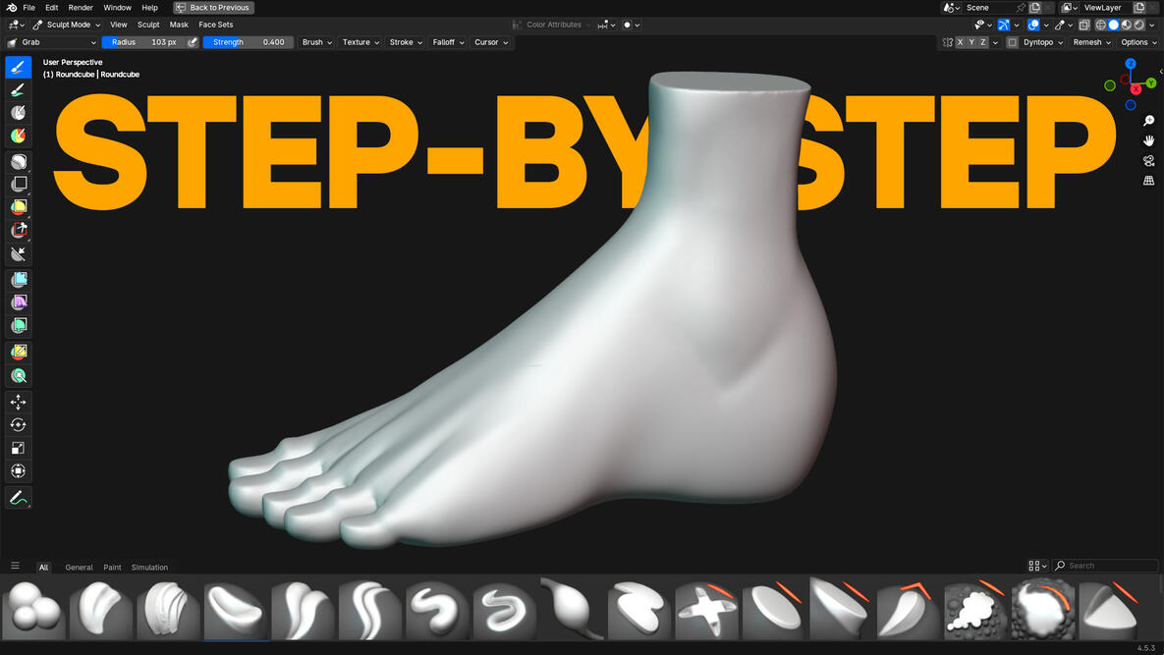The width and height of the screenshot is (1164, 655).
Task: Open the Sculpt menu
Action: [148, 25]
